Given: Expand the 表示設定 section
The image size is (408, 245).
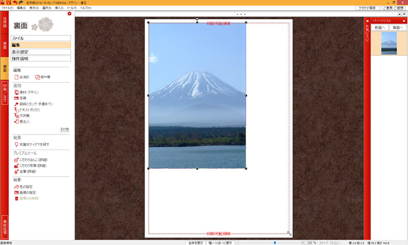Looking at the screenshot, I should pos(40,52).
